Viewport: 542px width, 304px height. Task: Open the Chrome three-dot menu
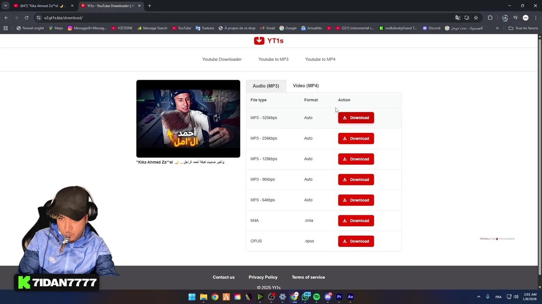tap(535, 18)
